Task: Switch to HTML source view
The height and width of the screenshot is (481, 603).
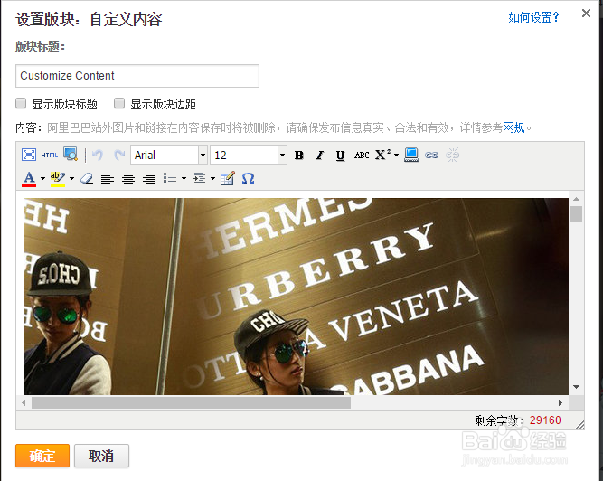Action: pos(49,155)
